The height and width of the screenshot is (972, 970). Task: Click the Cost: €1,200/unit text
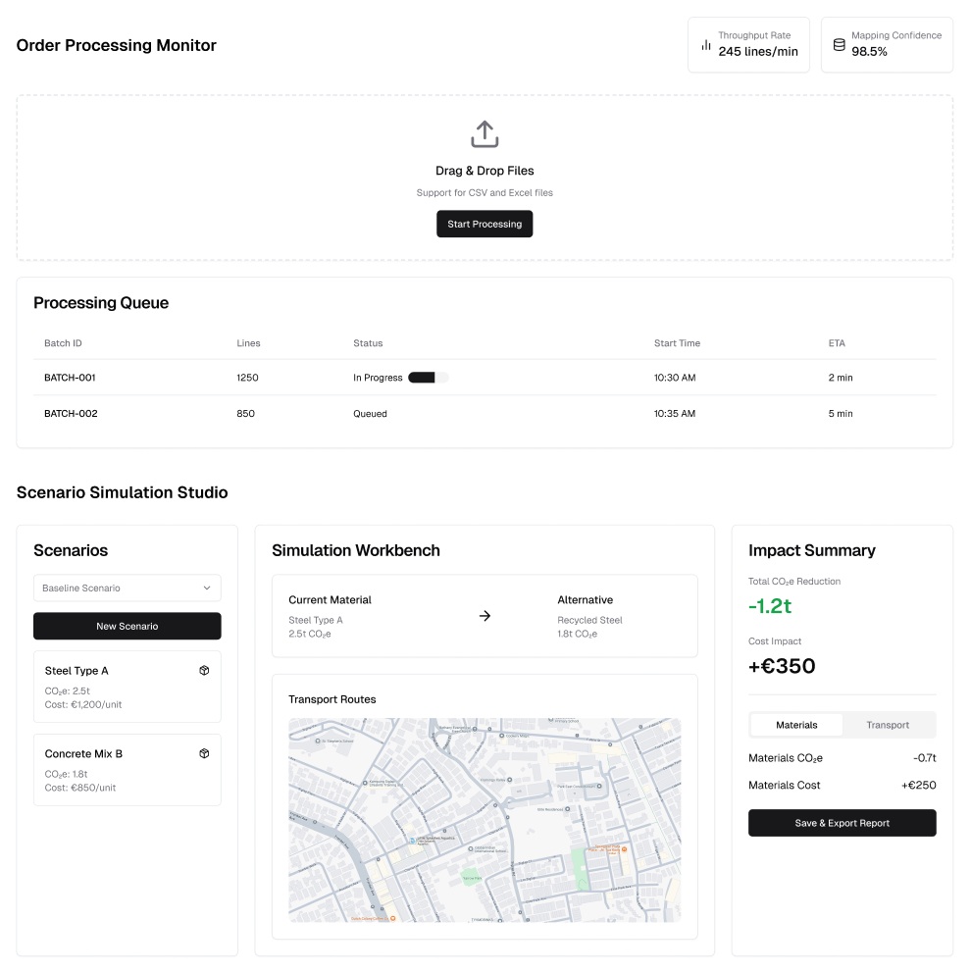(x=83, y=704)
